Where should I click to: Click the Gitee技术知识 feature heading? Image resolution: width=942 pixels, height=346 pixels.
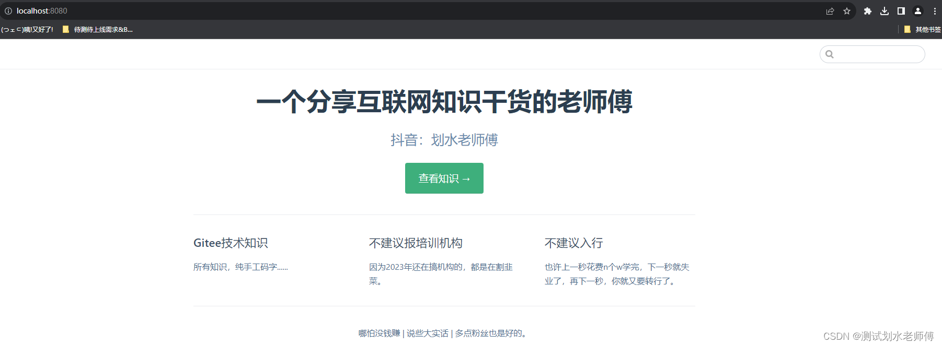click(x=231, y=243)
